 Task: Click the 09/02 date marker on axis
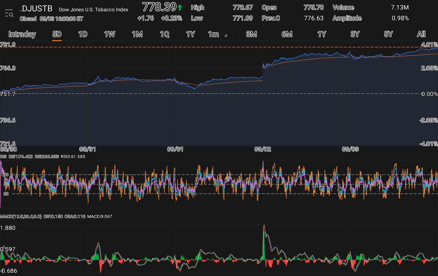pyautogui.click(x=263, y=149)
